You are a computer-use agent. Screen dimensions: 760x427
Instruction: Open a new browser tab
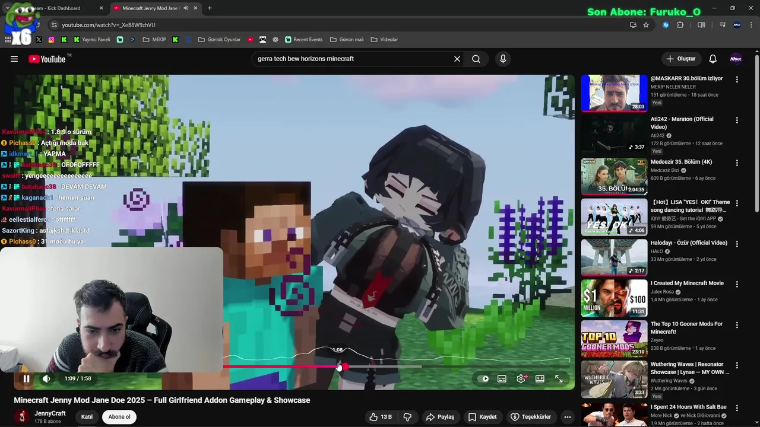point(210,8)
